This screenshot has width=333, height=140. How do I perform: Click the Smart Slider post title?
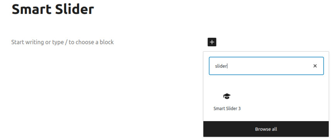point(53,9)
